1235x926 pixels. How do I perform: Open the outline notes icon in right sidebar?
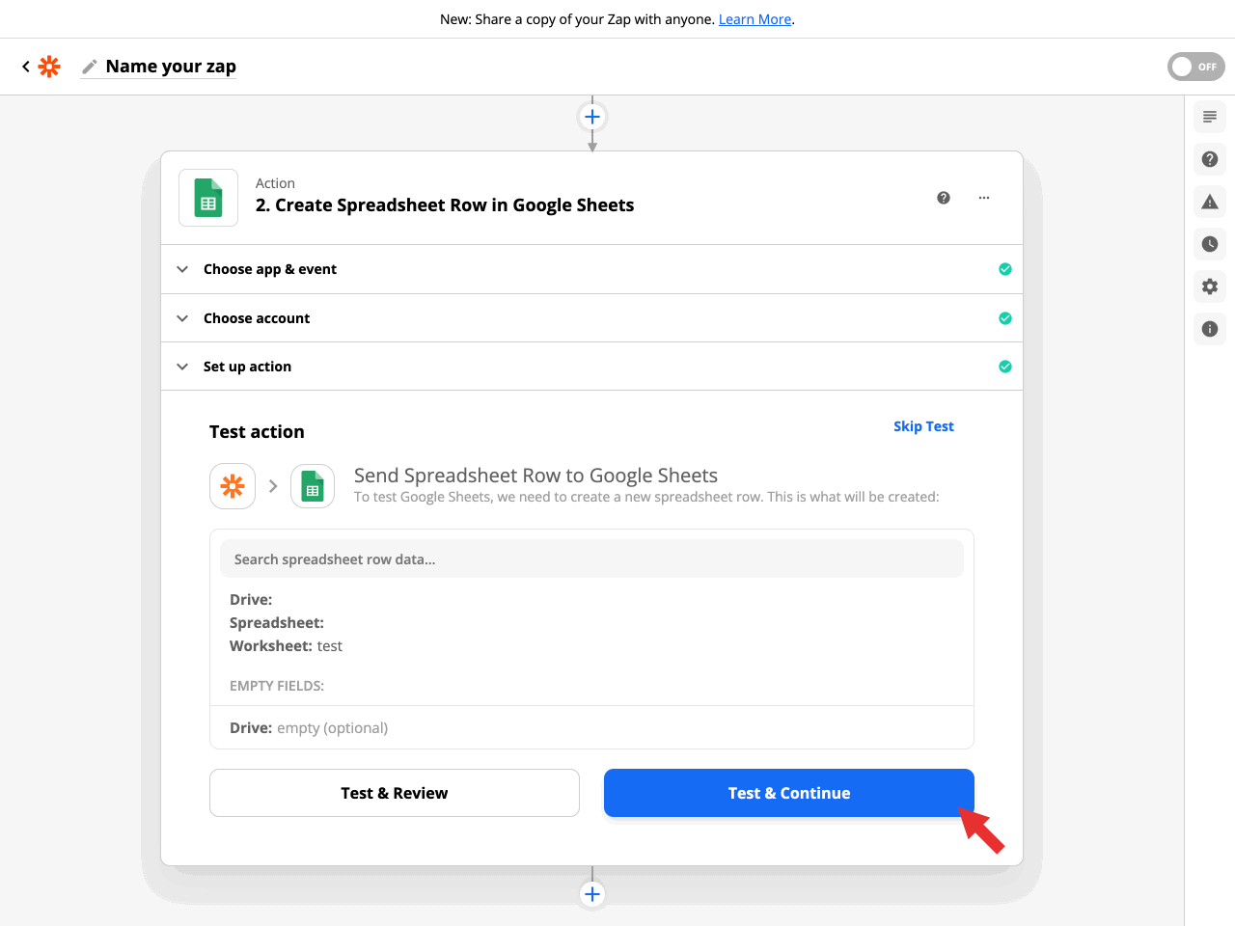click(x=1210, y=117)
